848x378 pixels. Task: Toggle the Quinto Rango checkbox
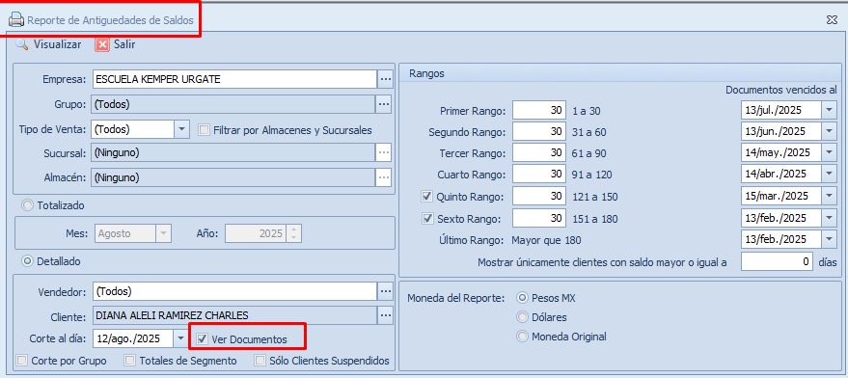pyautogui.click(x=427, y=196)
